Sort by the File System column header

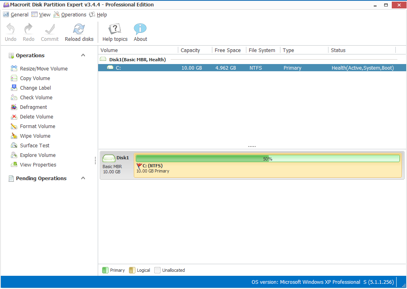pyautogui.click(x=263, y=50)
